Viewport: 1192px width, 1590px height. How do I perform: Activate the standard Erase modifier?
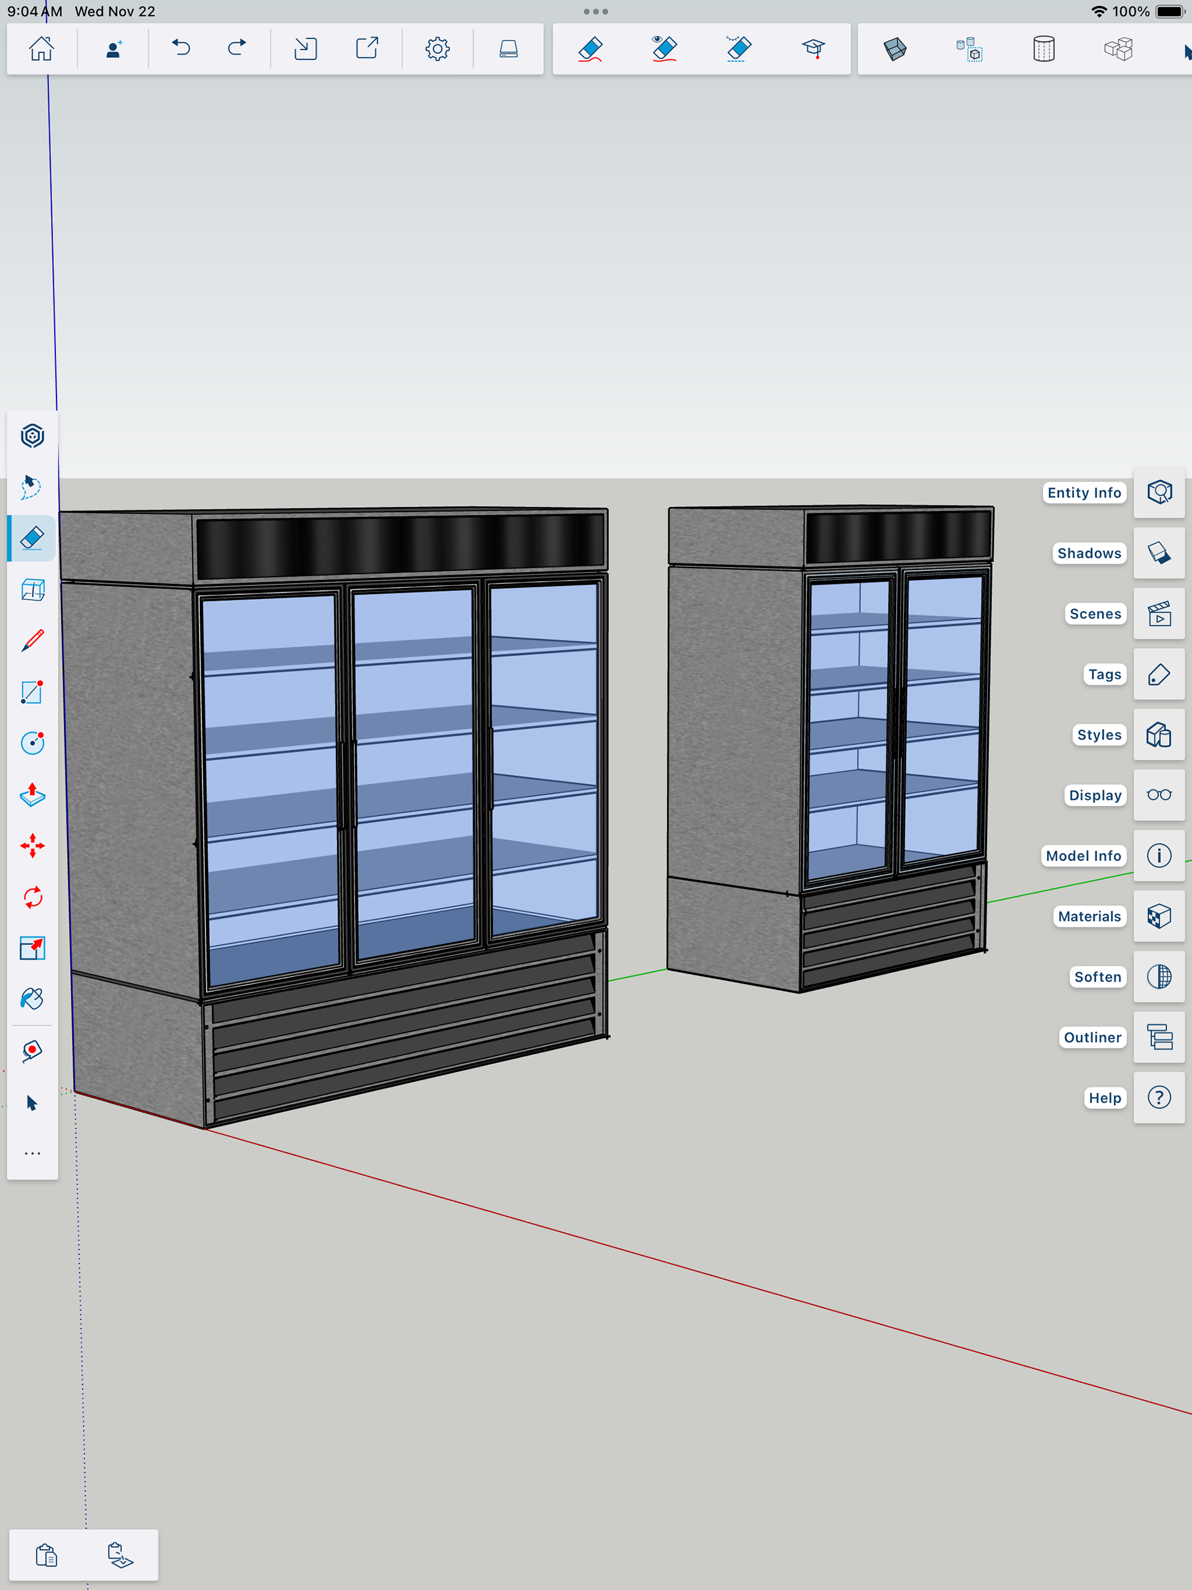pos(590,49)
